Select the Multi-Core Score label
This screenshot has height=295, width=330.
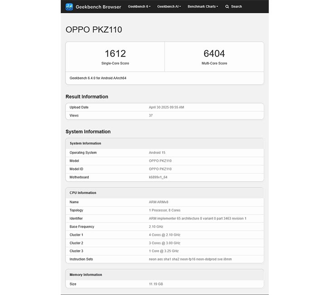click(x=214, y=63)
